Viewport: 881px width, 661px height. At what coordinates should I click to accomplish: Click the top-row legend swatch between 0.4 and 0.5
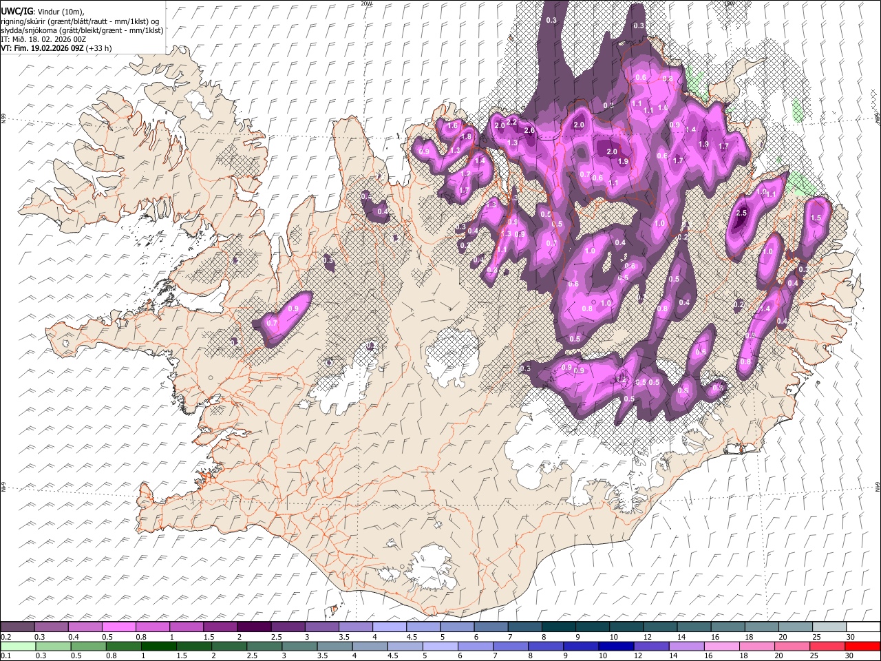tap(85, 627)
